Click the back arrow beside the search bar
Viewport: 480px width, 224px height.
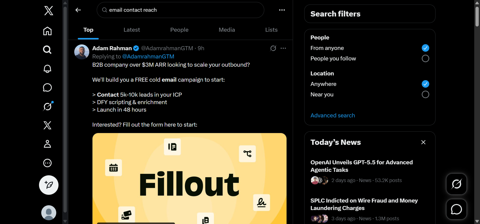78,10
